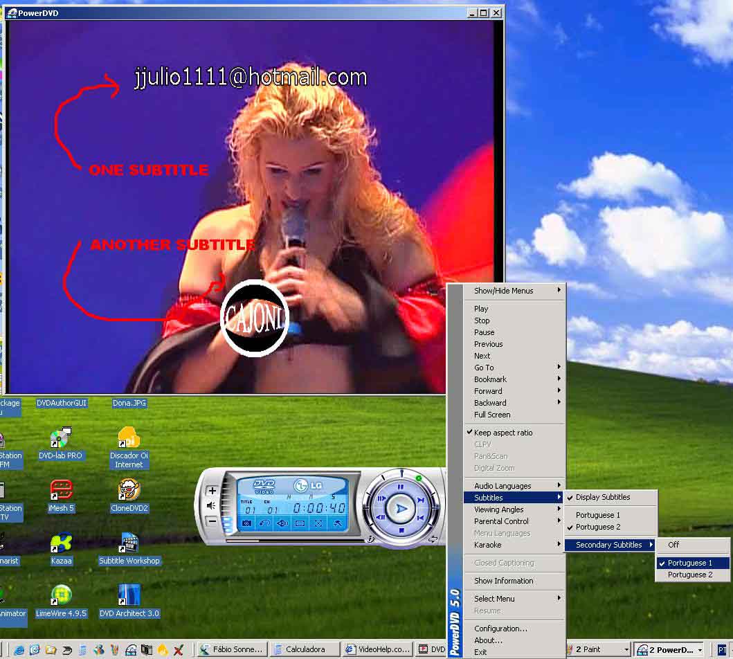
Task: Expand the Audio Languages submenu
Action: click(x=514, y=486)
